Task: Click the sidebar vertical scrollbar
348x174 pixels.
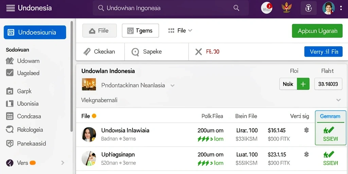Action: point(71,76)
